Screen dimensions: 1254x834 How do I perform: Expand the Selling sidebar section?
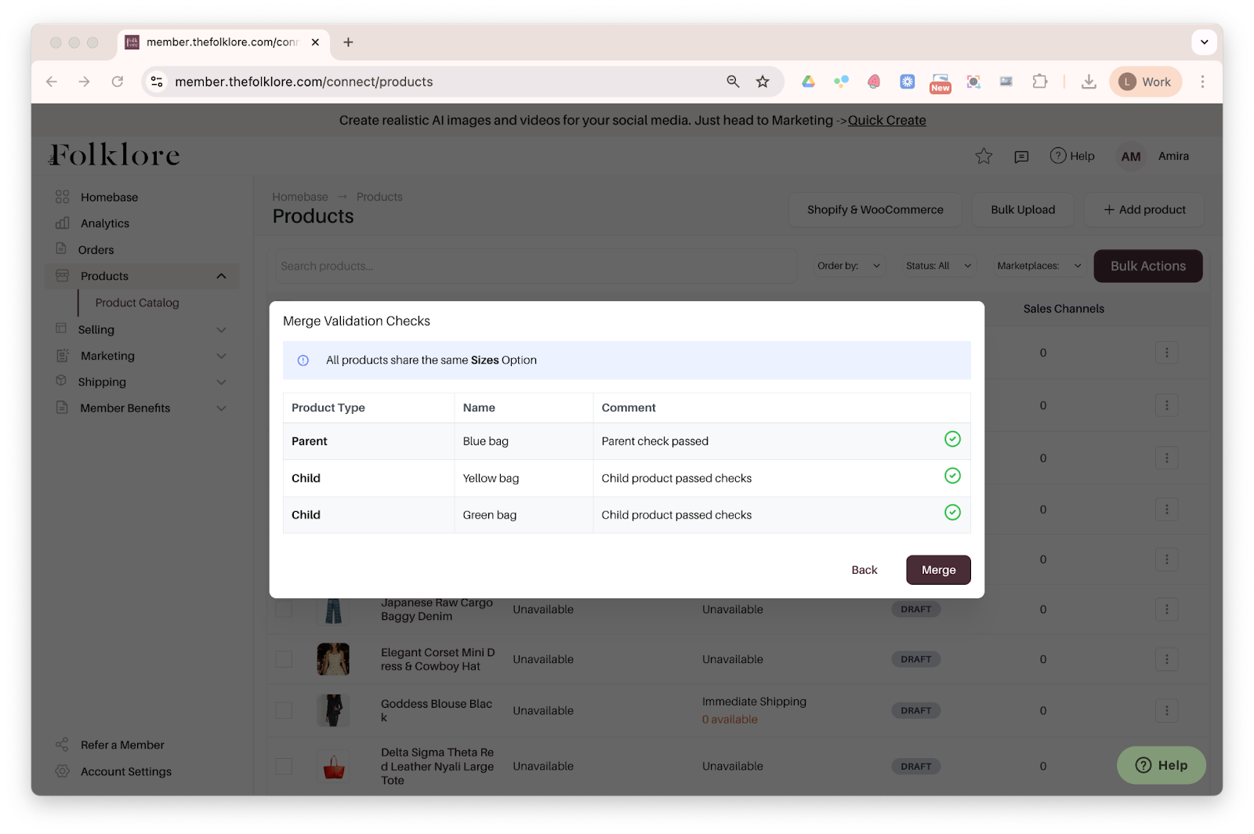point(221,330)
